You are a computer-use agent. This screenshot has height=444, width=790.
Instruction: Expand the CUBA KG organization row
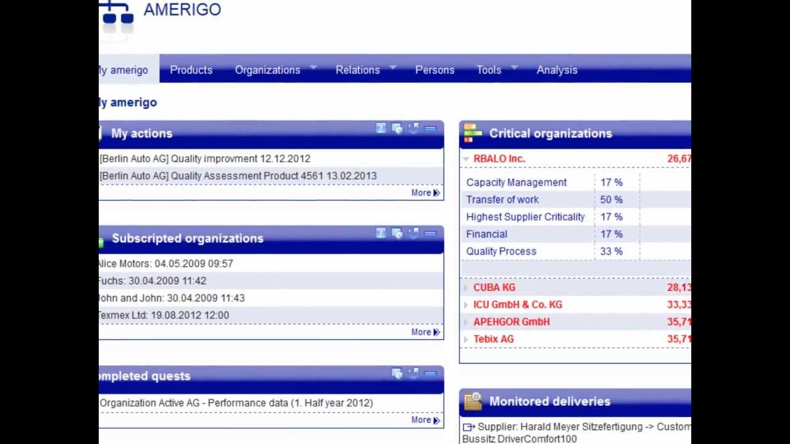(x=466, y=288)
